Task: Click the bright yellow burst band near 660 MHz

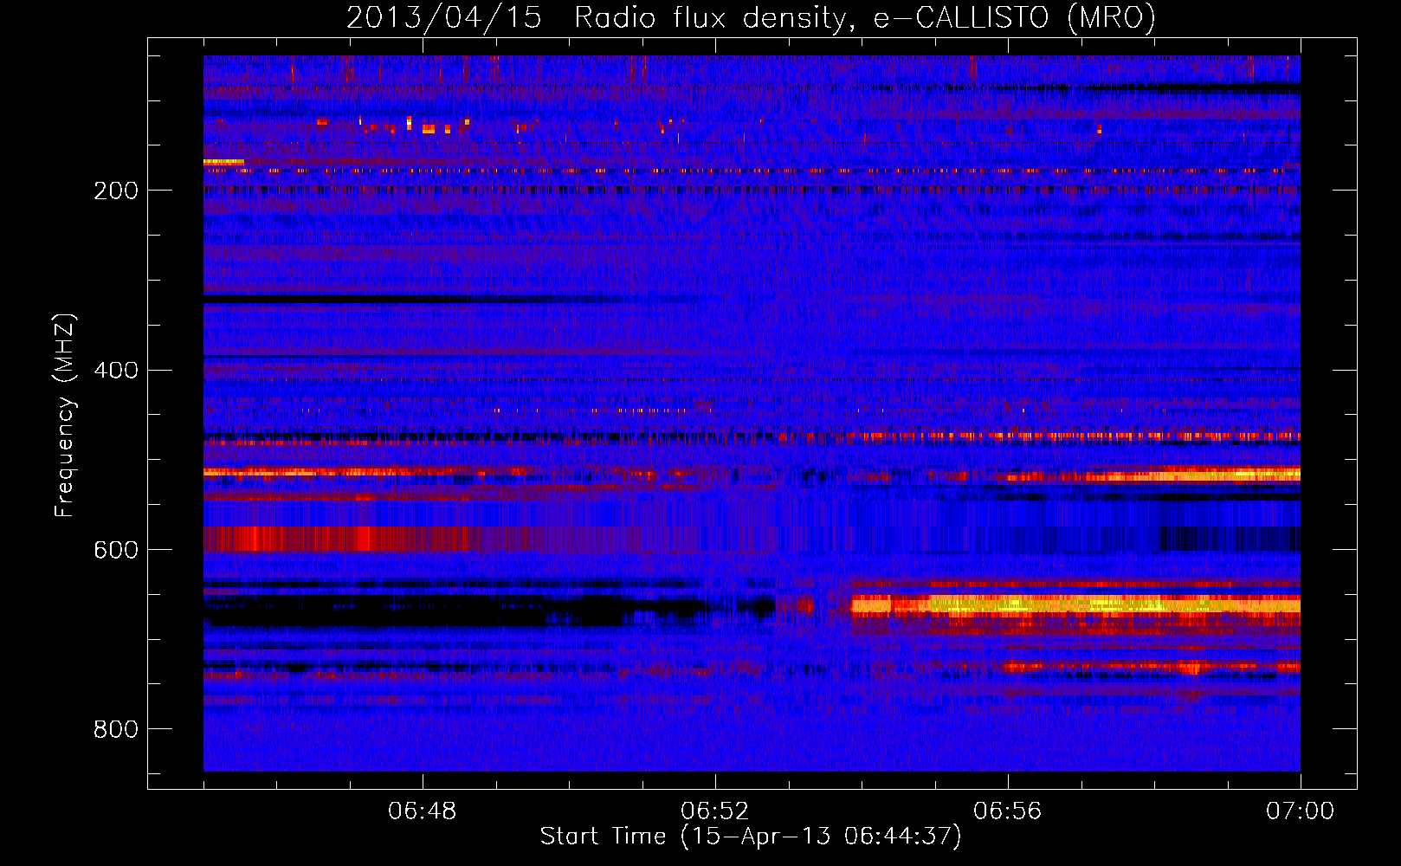Action: point(1075,604)
